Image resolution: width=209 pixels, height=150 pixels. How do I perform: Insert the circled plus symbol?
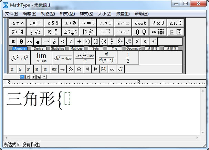(79, 69)
